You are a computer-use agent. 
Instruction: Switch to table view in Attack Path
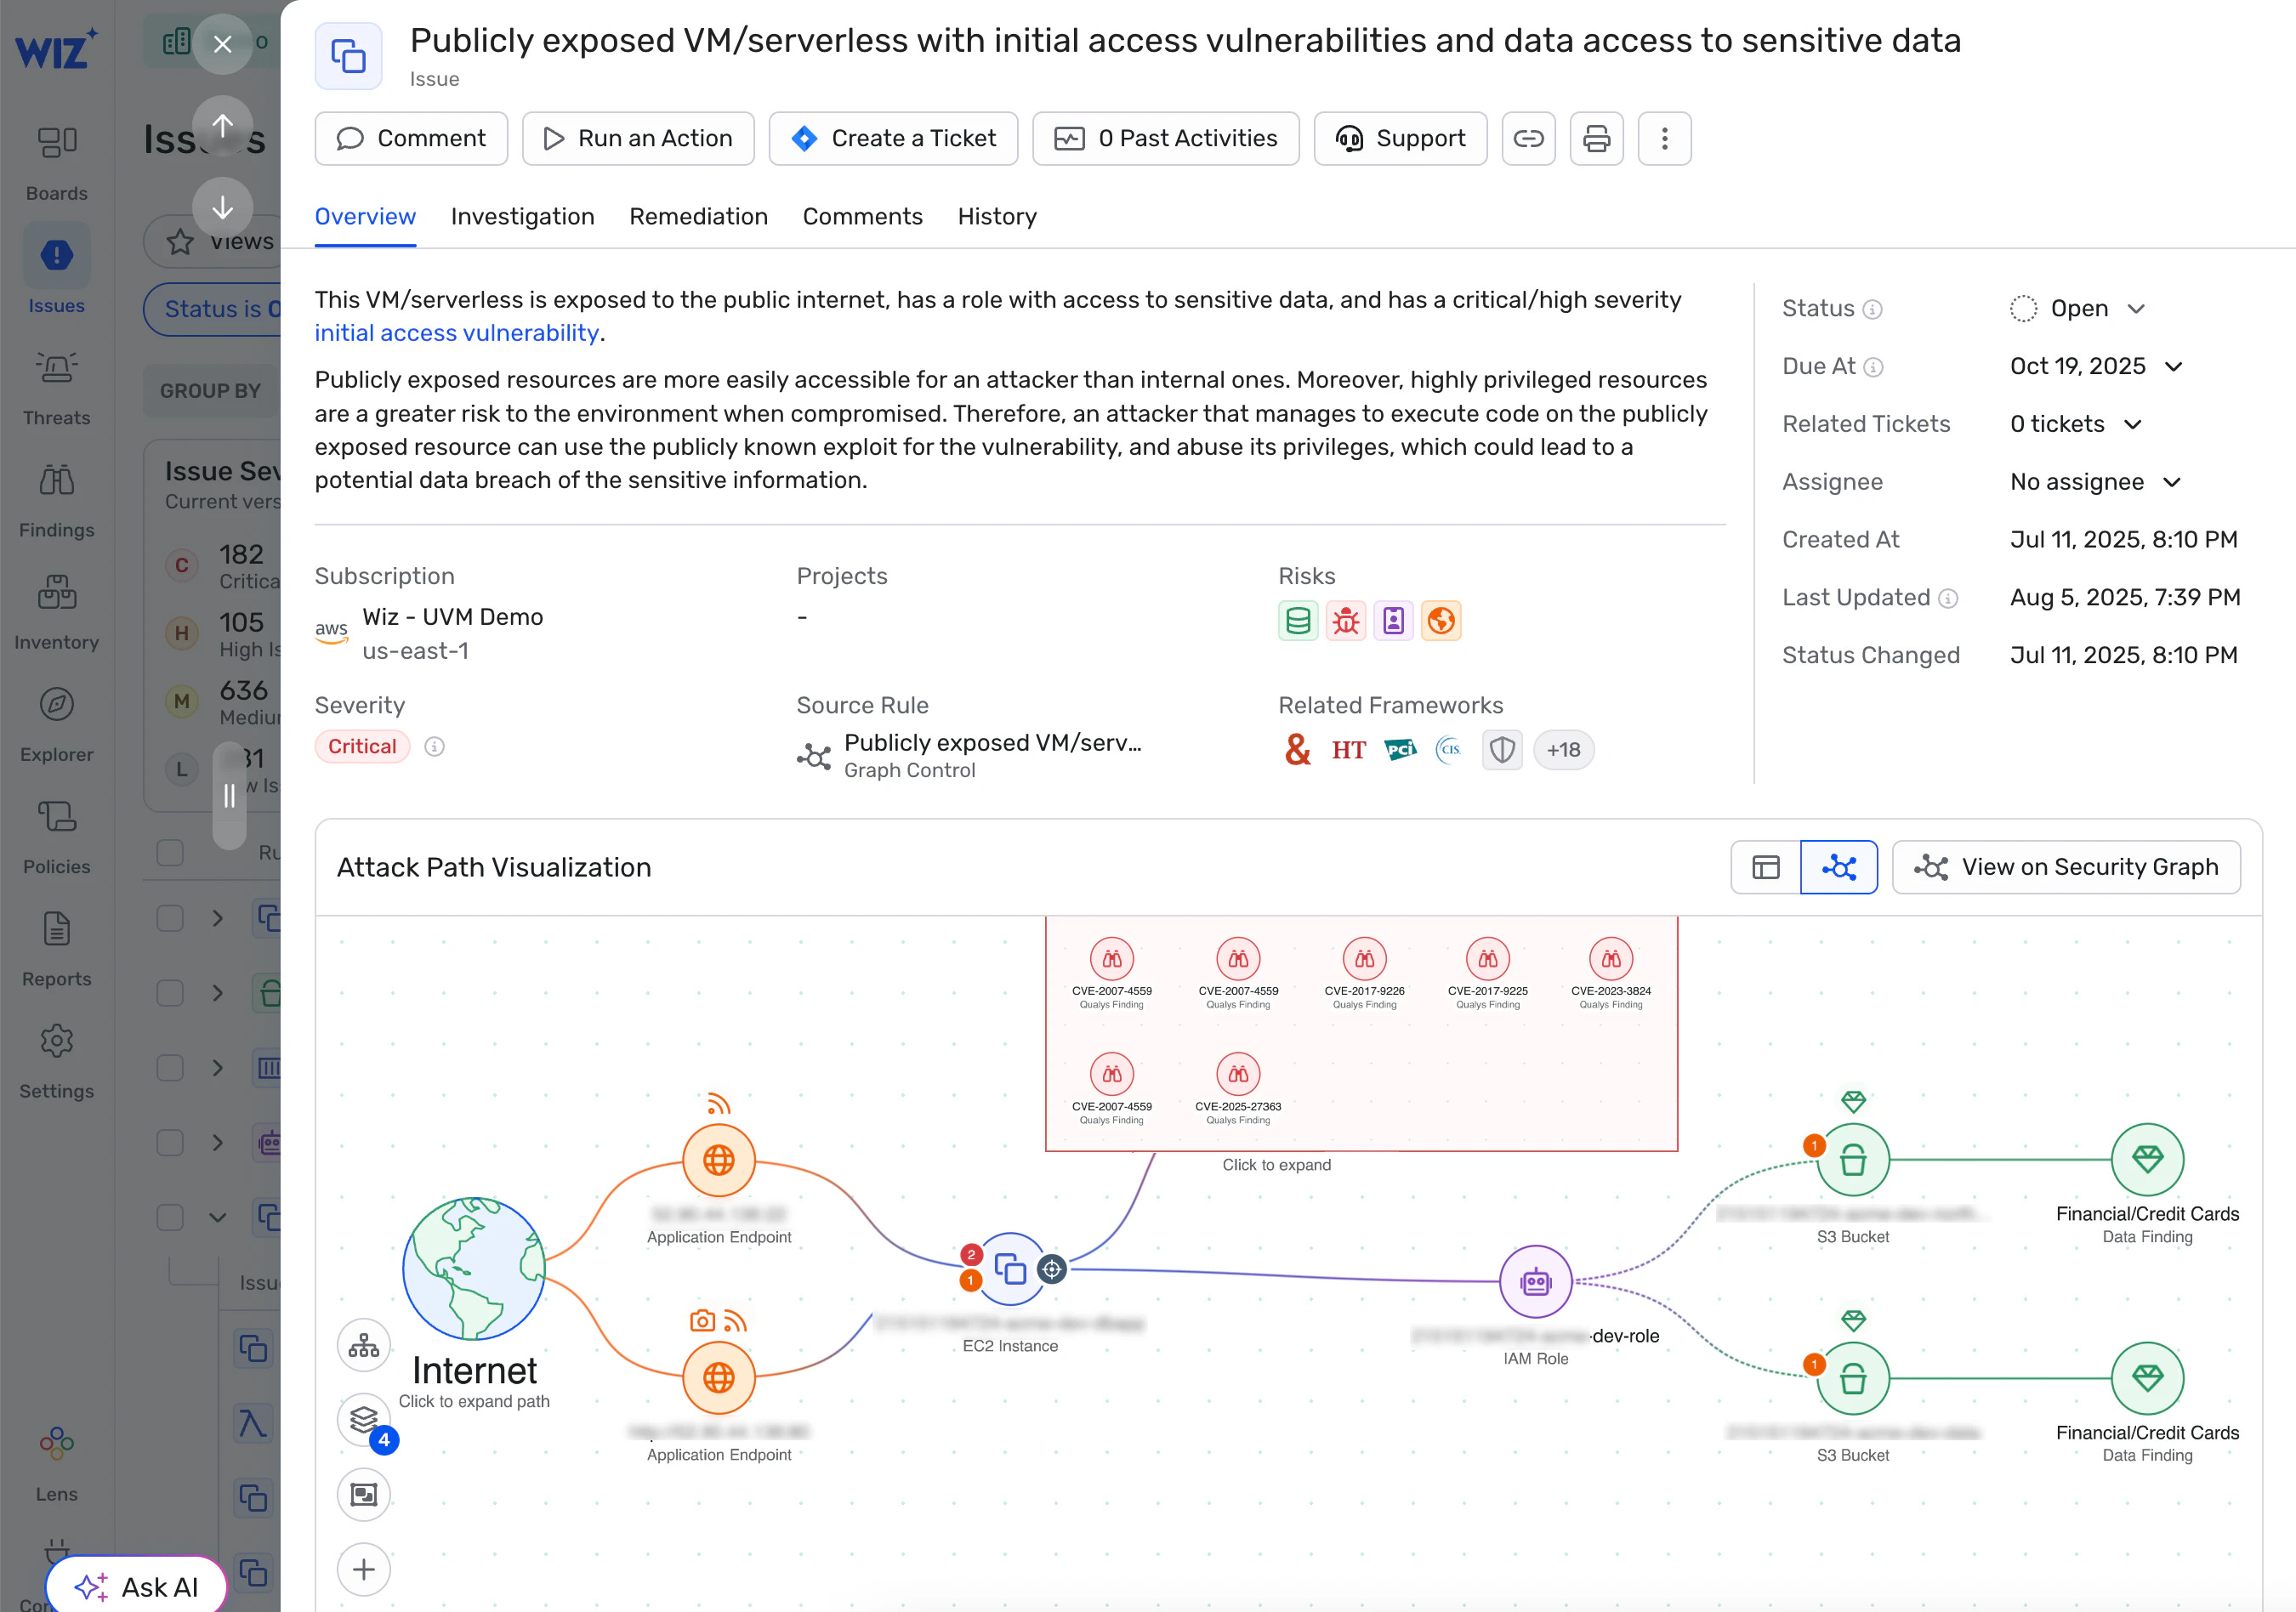[x=1765, y=867]
